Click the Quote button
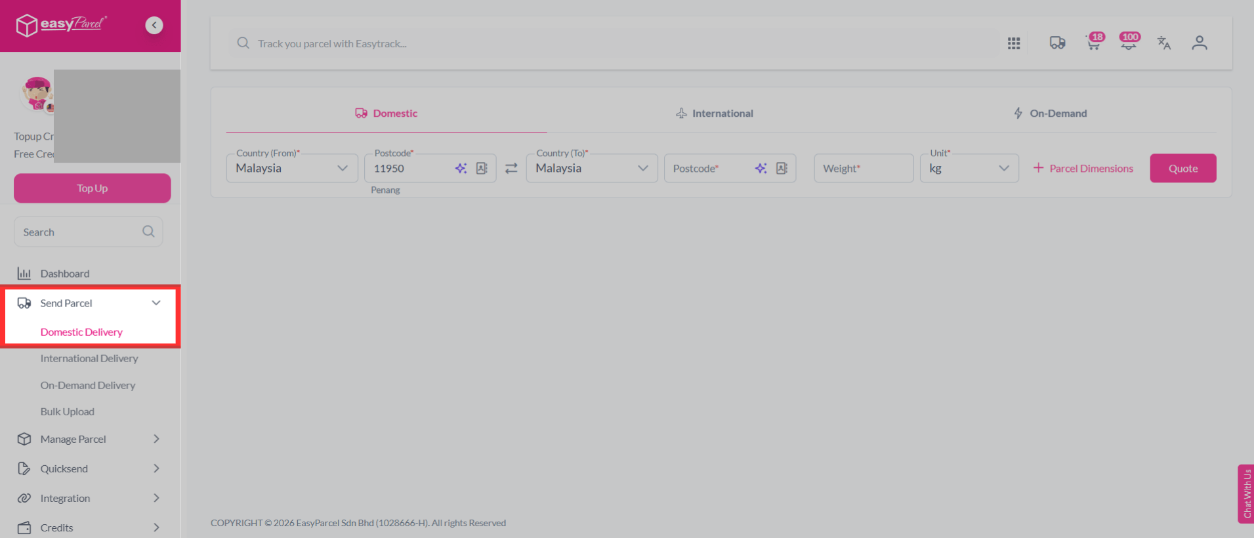The height and width of the screenshot is (538, 1254). [x=1183, y=169]
